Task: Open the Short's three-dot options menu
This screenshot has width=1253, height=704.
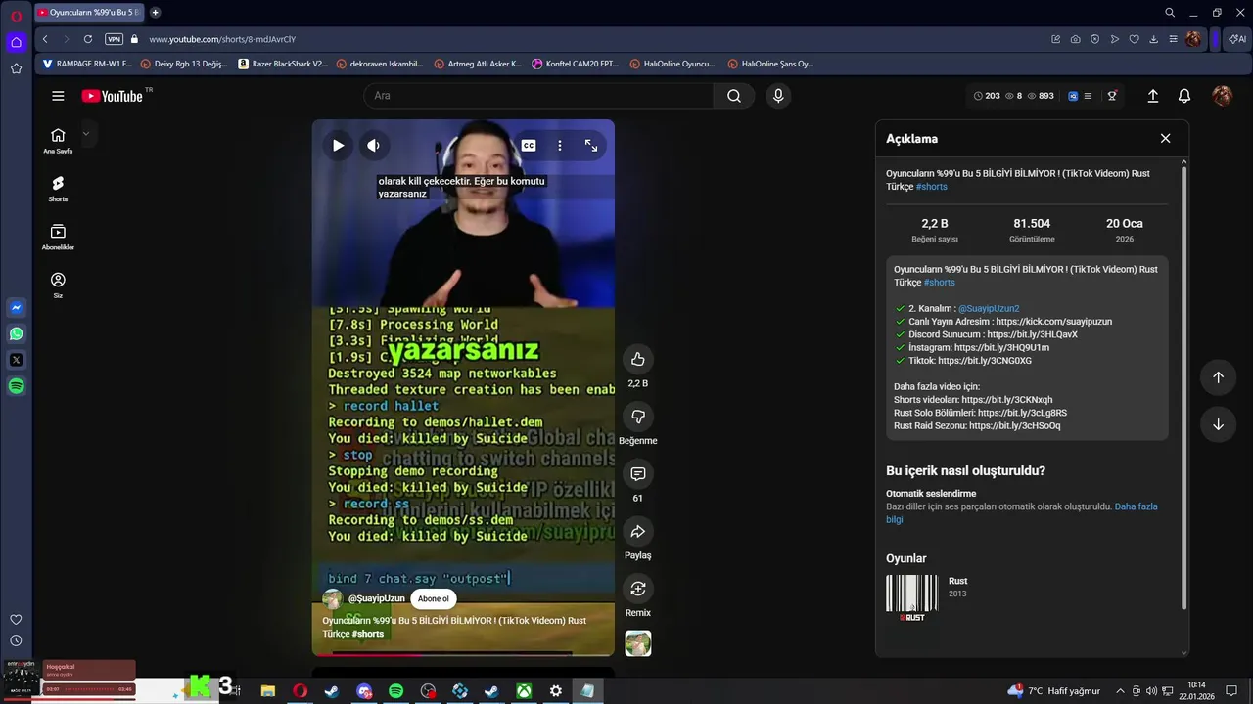Action: coord(560,146)
